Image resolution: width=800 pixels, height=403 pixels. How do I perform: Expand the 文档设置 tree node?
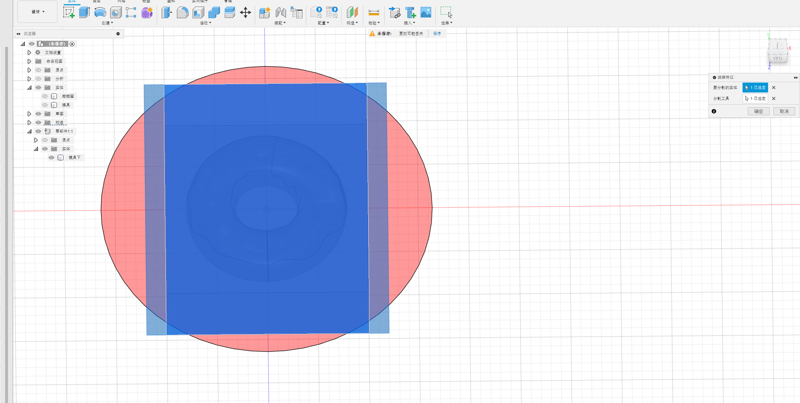[29, 53]
